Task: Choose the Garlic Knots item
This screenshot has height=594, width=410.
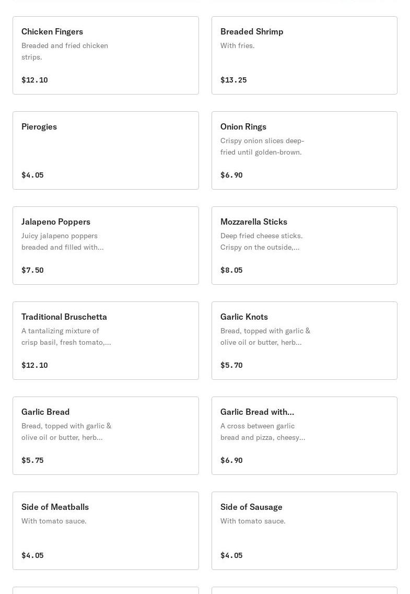Action: [304, 341]
